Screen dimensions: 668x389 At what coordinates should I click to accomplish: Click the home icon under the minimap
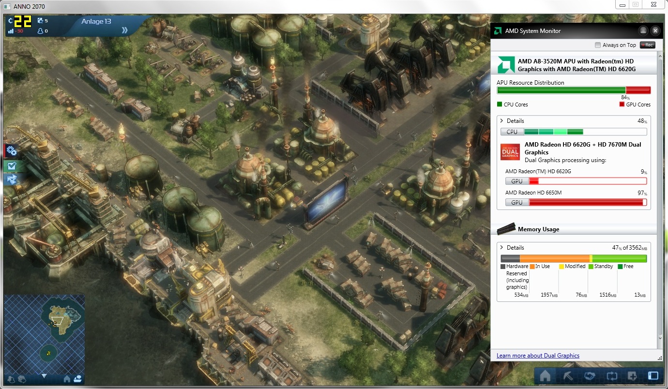pyautogui.click(x=67, y=379)
